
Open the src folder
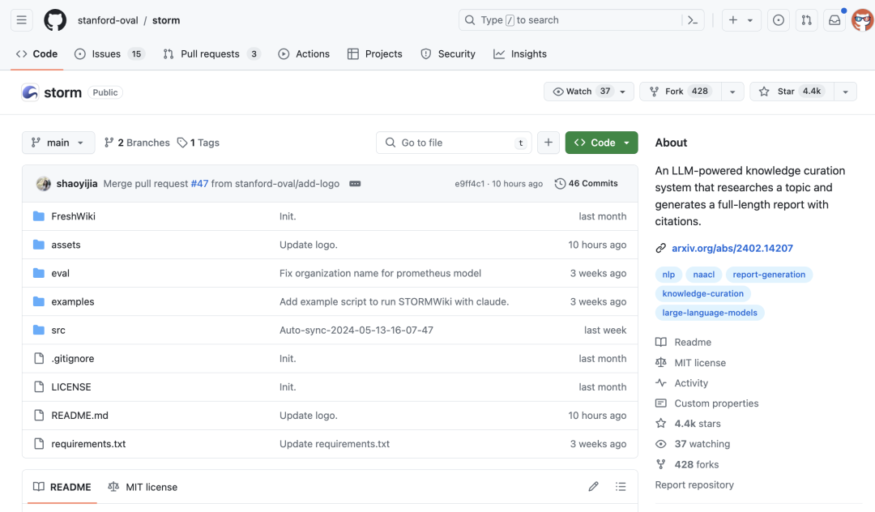(x=58, y=331)
